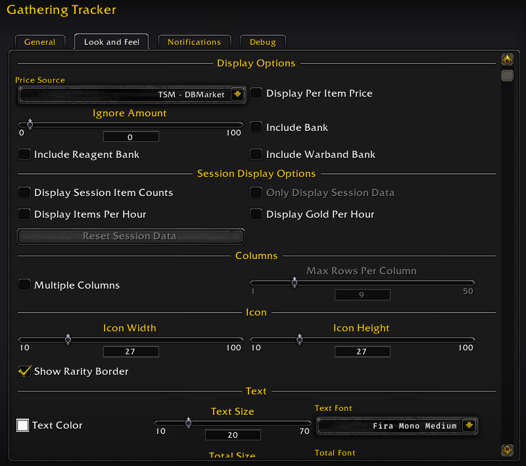Click the Ignore Amount slider handle
This screenshot has width=526, height=466.
click(30, 124)
